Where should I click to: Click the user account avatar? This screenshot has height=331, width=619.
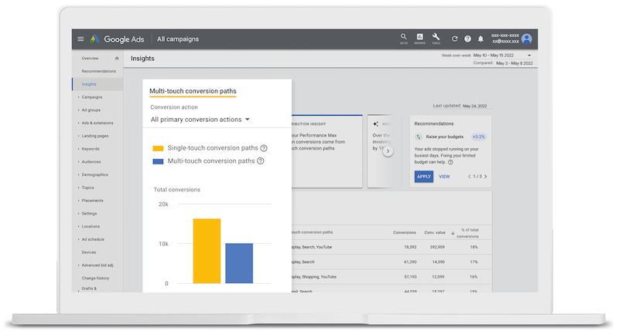(527, 39)
